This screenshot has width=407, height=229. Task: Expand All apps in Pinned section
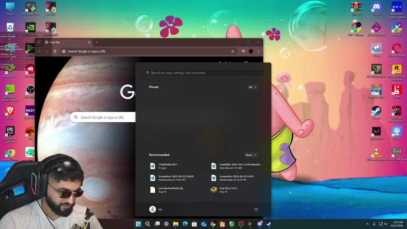(x=252, y=87)
